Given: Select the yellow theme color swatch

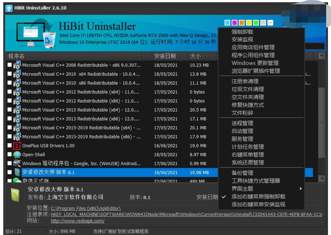Looking at the screenshot, I should [x=249, y=23].
